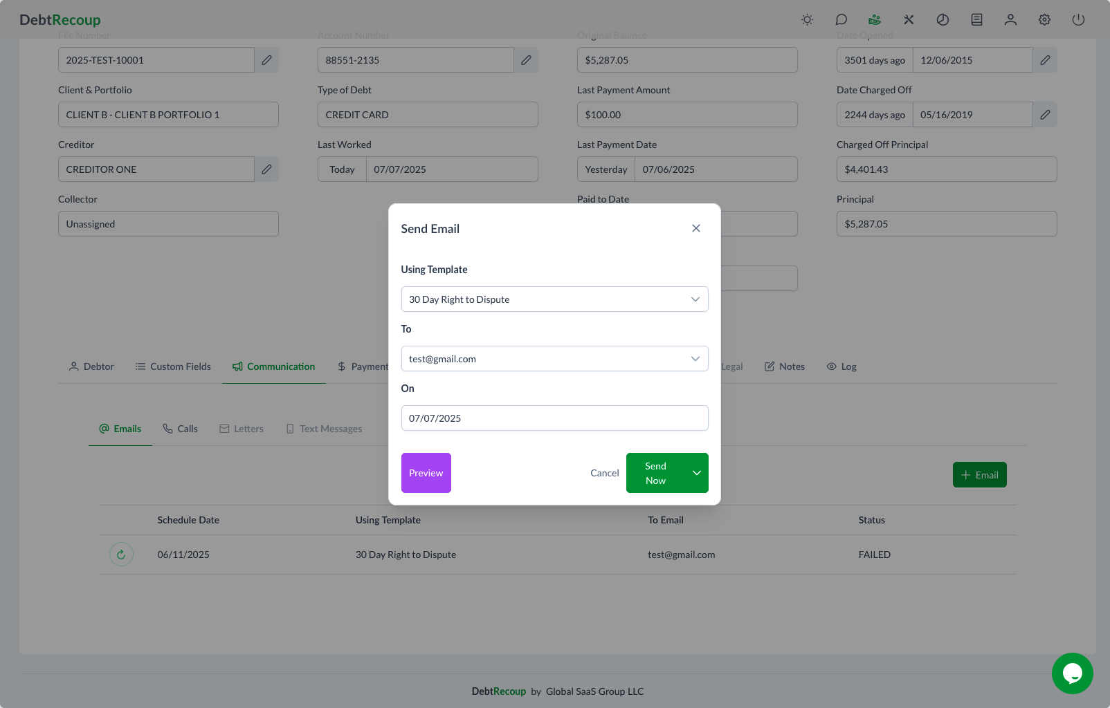Click the purple Preview button
The height and width of the screenshot is (708, 1110).
coord(426,473)
